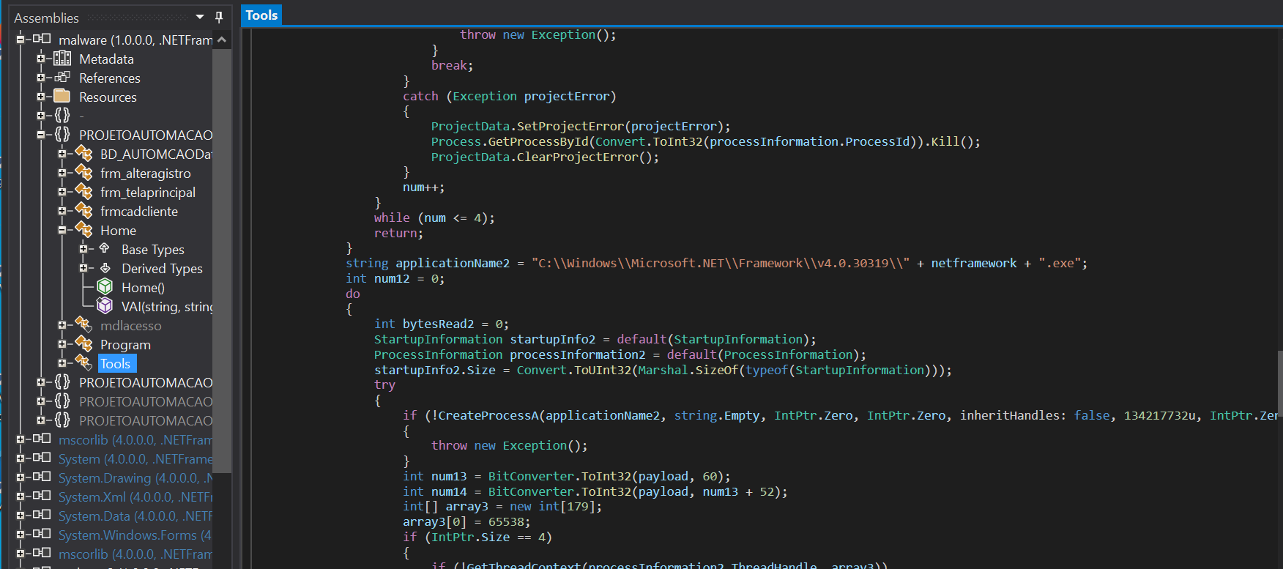
Task: Click the ".exe" string literal
Action: (1060, 263)
